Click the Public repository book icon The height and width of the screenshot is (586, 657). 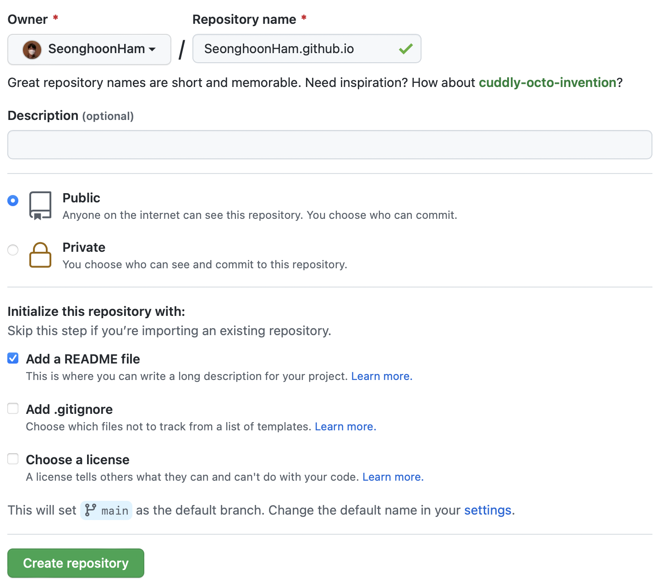40,206
